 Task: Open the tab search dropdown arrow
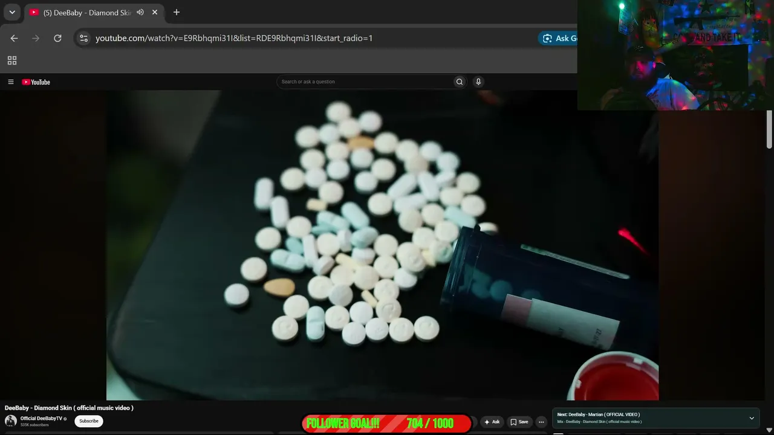[12, 12]
